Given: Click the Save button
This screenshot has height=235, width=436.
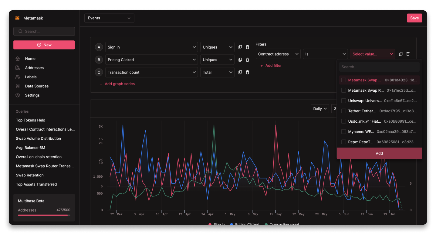Looking at the screenshot, I should (414, 18).
